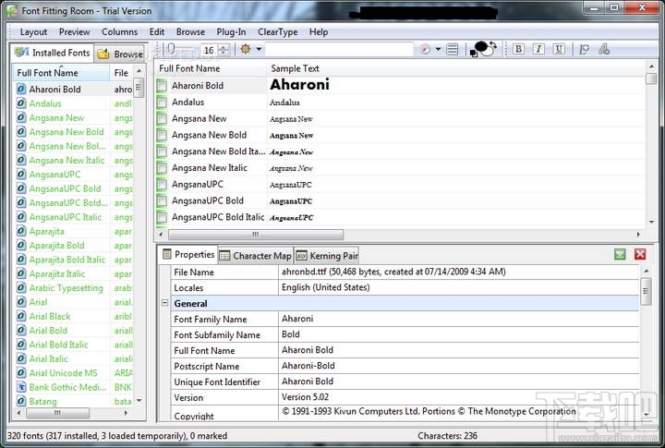
Task: Swap foreground and background colors arrow
Action: pos(493,45)
